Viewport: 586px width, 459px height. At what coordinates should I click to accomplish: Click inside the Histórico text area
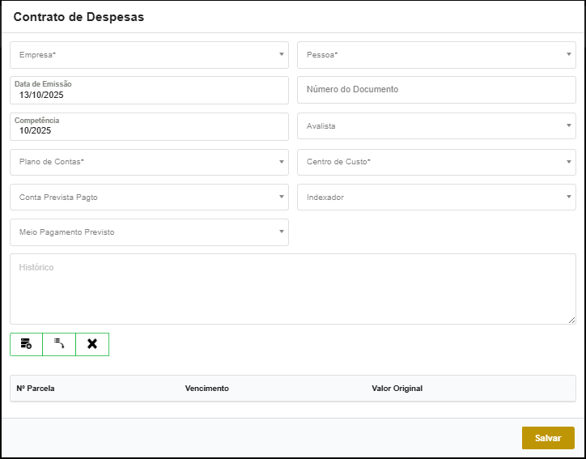tap(291, 289)
